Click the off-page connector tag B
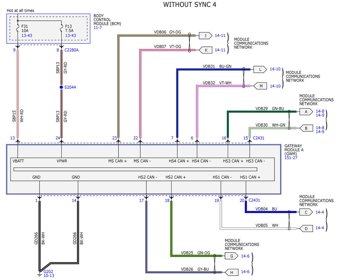This screenshot has width=362, height=280. [x=306, y=128]
